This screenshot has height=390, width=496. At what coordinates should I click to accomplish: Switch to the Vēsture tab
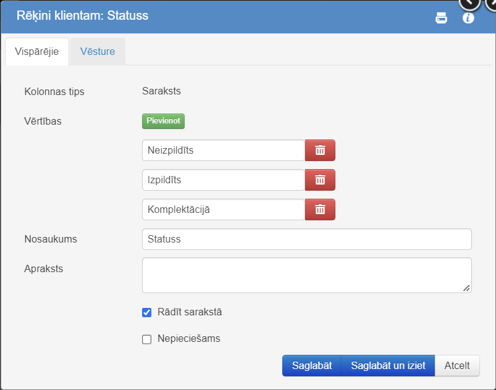point(98,51)
